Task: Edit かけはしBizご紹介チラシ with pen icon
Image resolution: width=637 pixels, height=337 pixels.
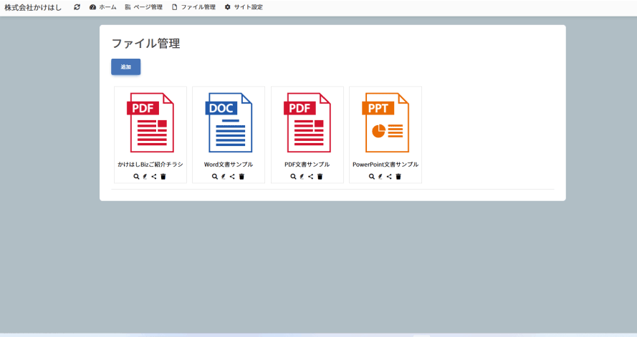Action: click(145, 177)
